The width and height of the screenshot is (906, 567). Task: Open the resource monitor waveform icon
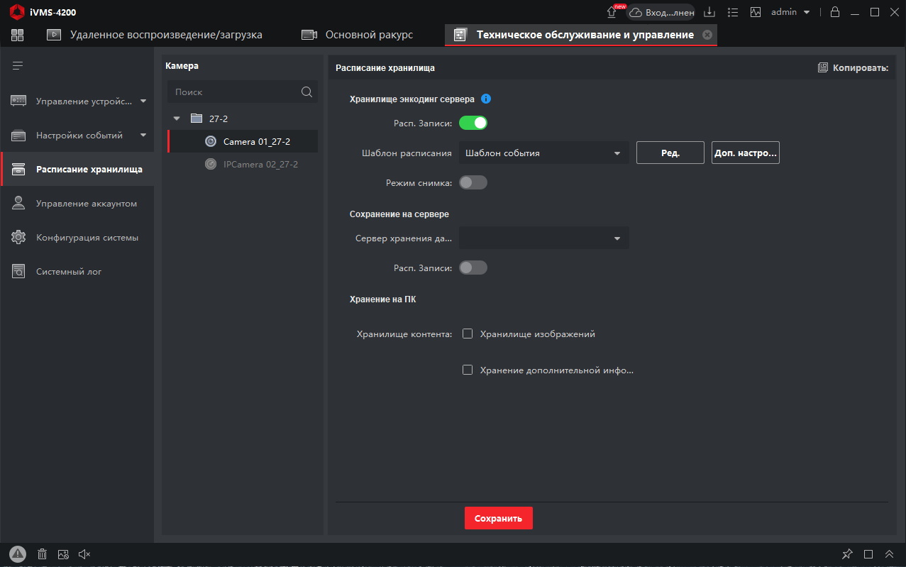point(756,12)
